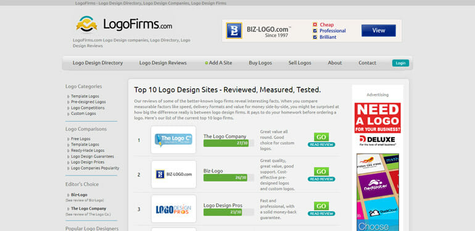Open See review of Biz-Logo link
The width and height of the screenshot is (475, 231).
point(85,200)
